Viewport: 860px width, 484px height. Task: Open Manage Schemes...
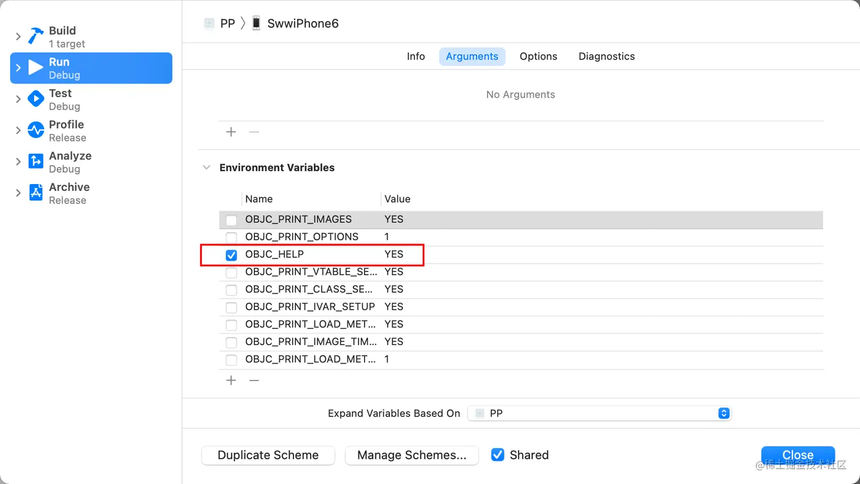pyautogui.click(x=412, y=456)
